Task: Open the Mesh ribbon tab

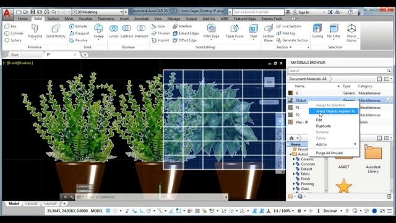Action: [x=69, y=19]
